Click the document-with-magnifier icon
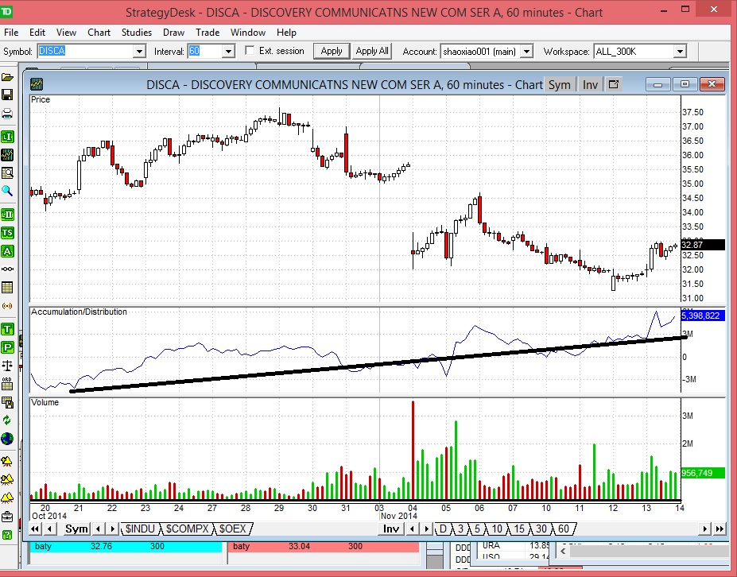Viewport: 737px width, 577px height. click(x=7, y=173)
